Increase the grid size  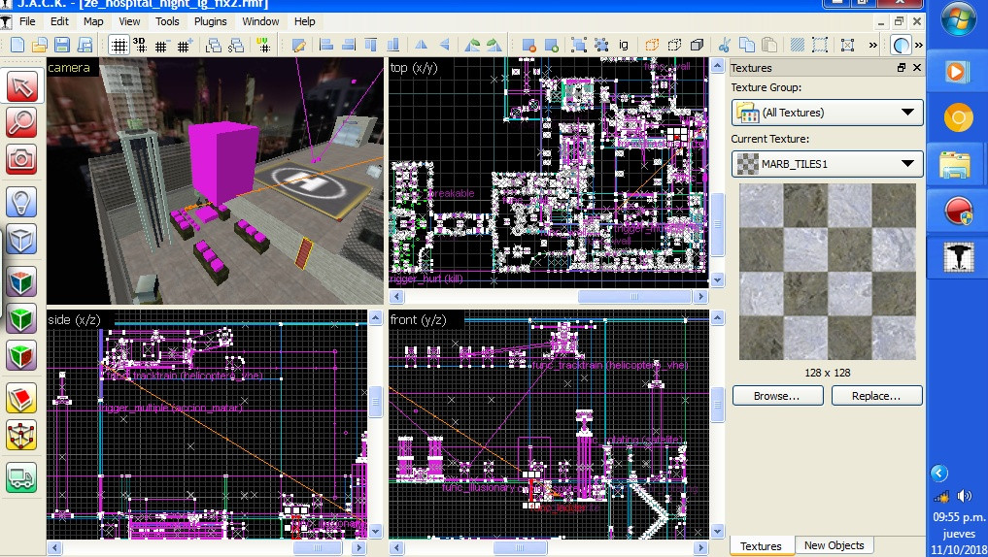pos(185,46)
